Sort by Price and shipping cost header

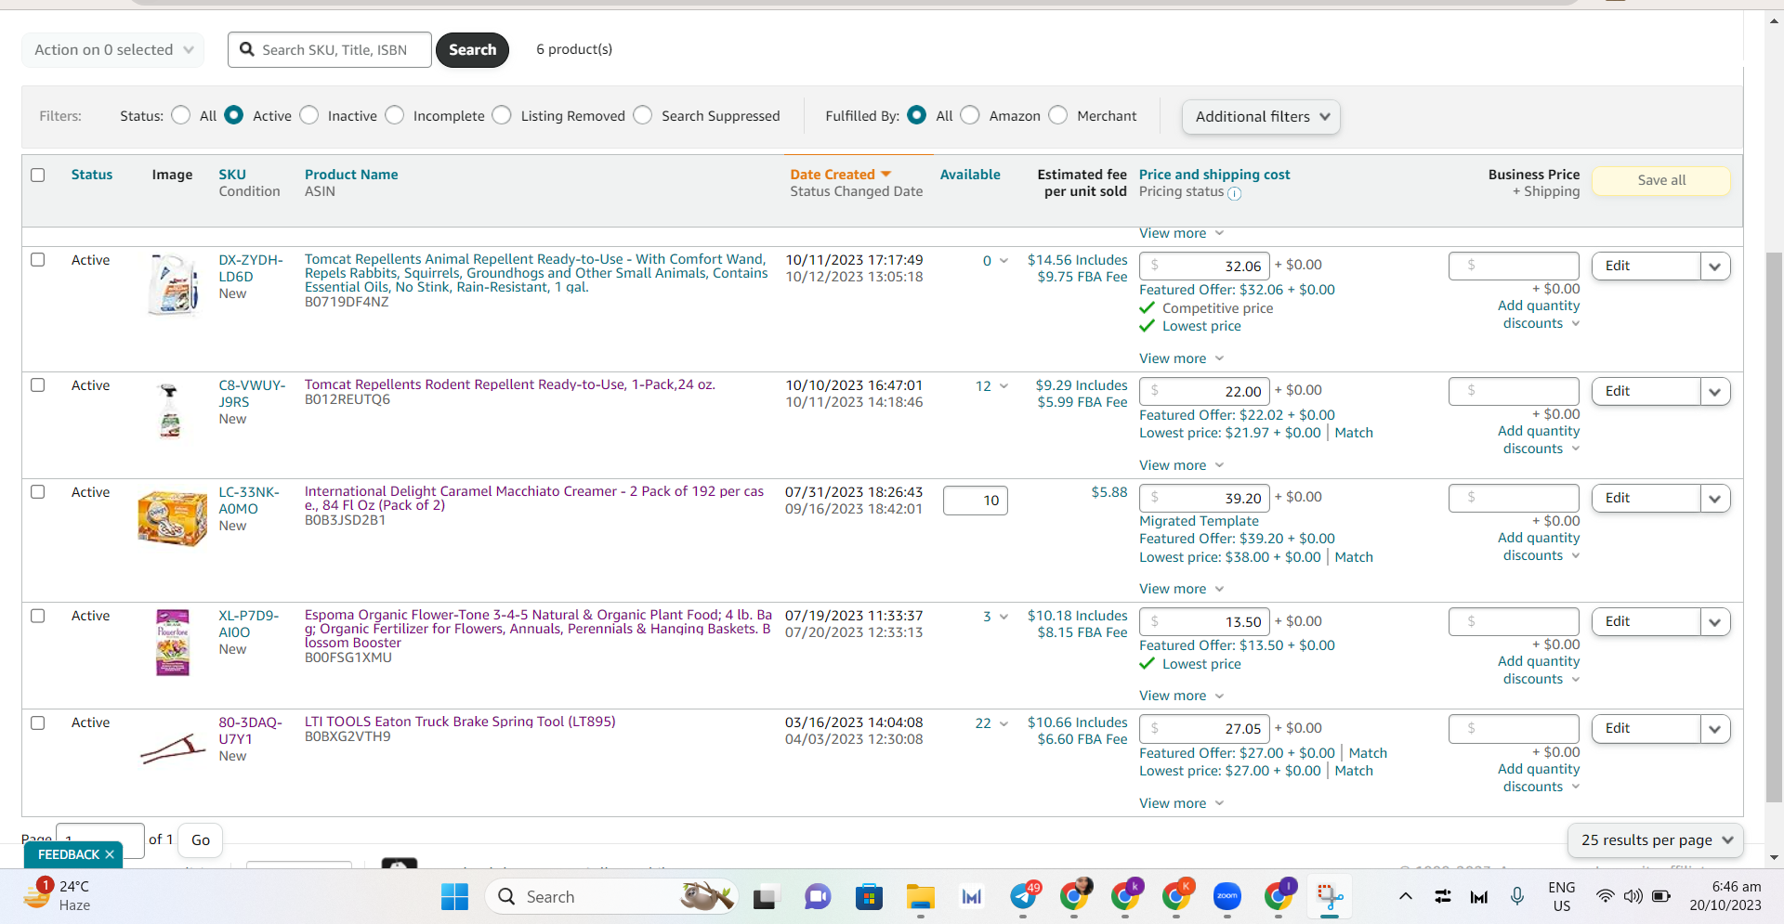point(1214,175)
